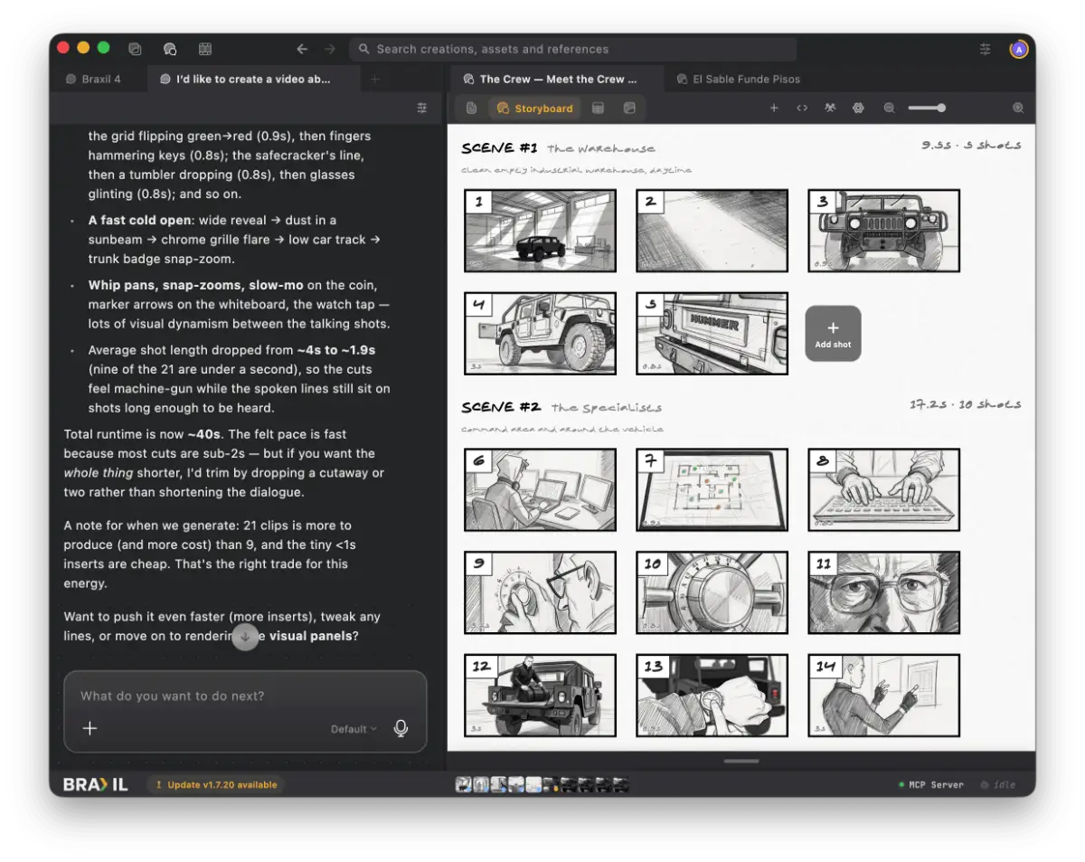Start voice input with microphone
The height and width of the screenshot is (862, 1085).
(x=401, y=728)
